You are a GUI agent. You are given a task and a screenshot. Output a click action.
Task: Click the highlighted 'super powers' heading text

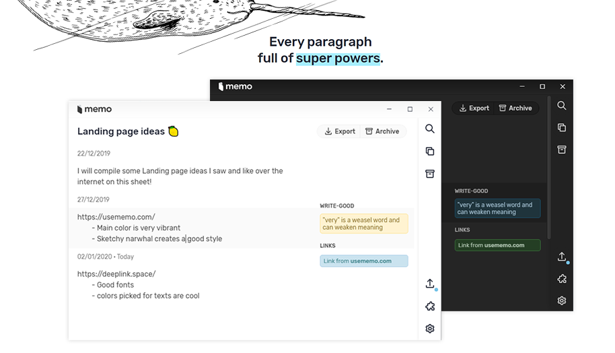[338, 59]
